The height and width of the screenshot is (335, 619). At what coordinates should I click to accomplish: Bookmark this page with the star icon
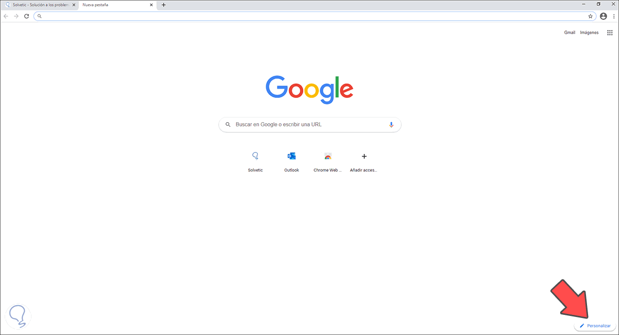(x=591, y=16)
